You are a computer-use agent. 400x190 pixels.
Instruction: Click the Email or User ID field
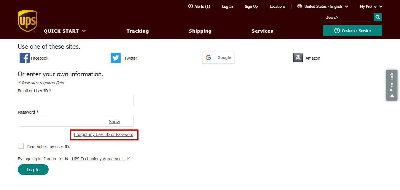pos(76,100)
